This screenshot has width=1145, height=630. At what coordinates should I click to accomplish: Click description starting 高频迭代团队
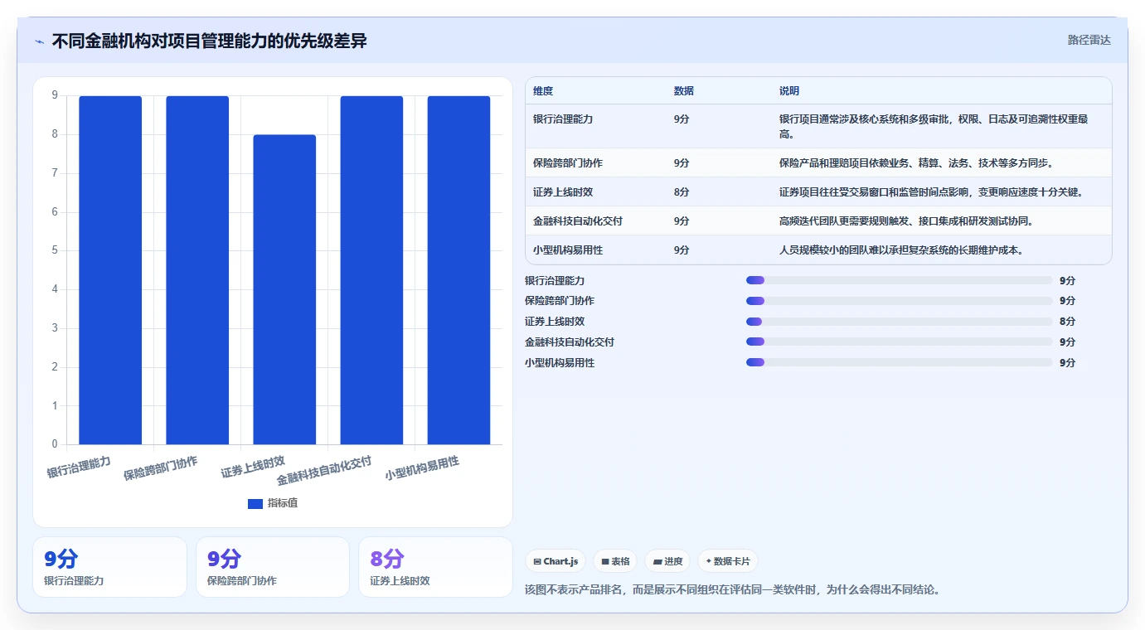[x=905, y=221]
